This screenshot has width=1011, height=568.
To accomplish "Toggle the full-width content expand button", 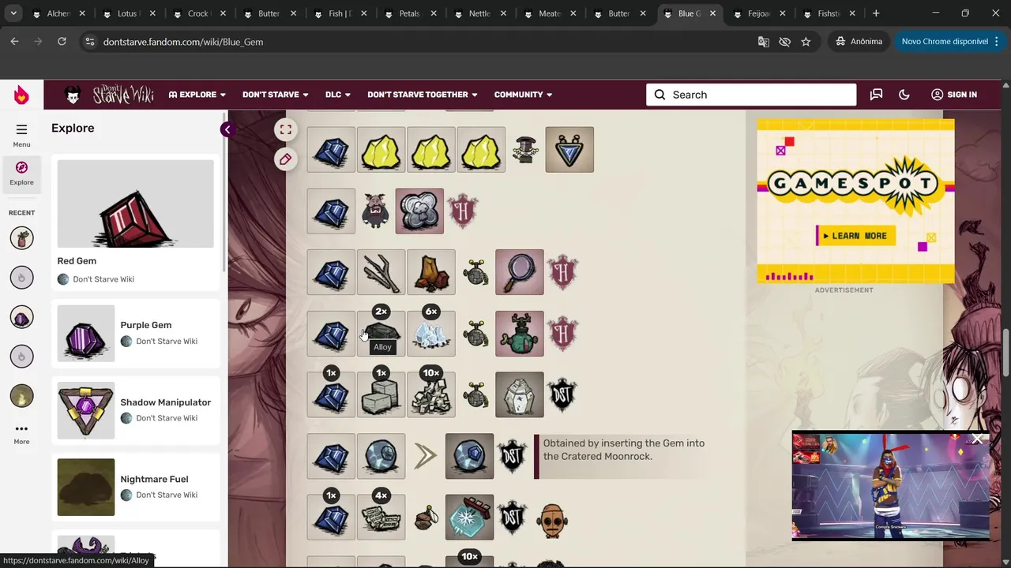I will [x=285, y=130].
